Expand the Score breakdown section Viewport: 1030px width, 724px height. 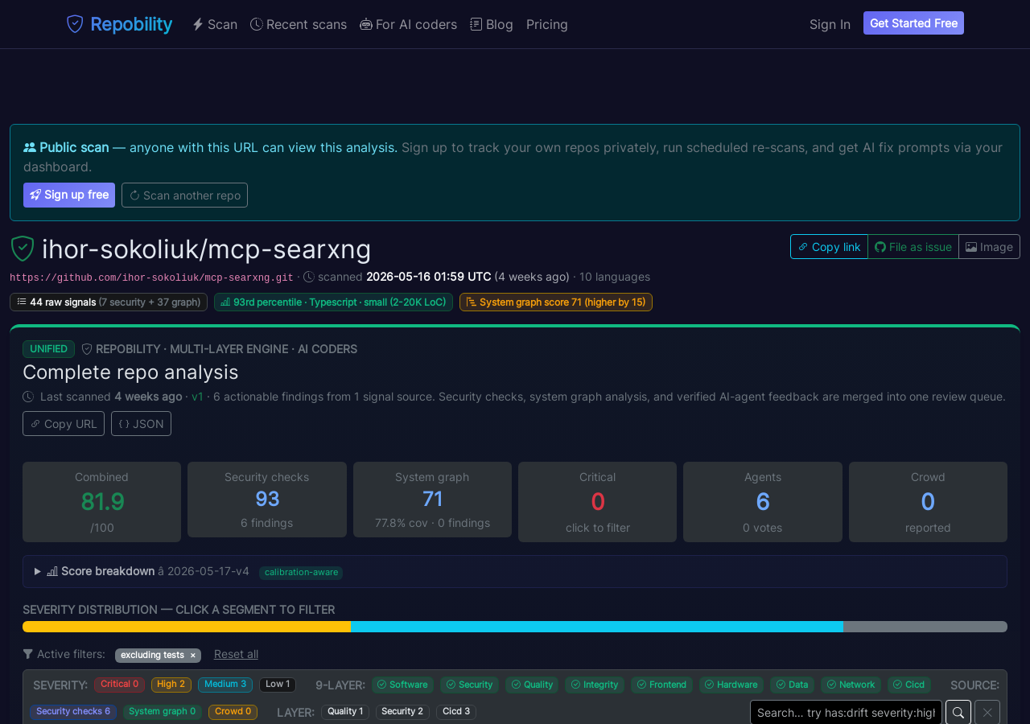[x=515, y=571]
